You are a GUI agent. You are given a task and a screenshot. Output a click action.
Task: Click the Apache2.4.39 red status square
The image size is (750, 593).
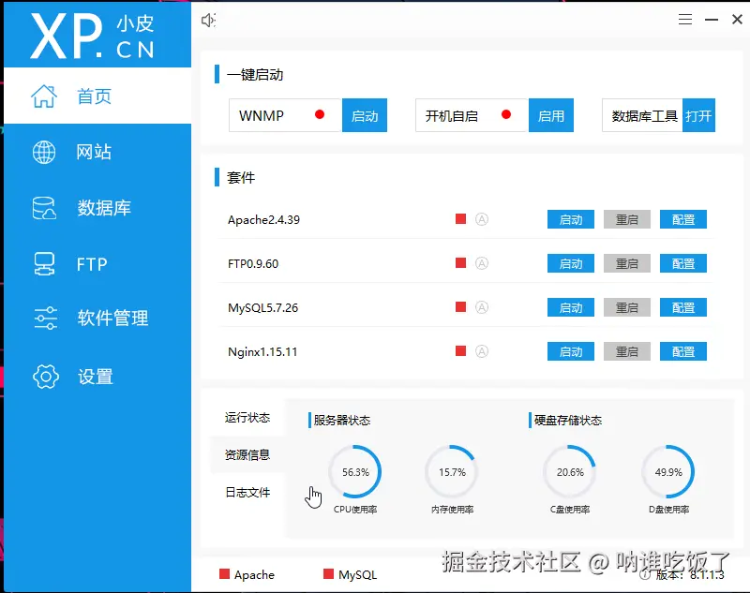click(x=460, y=219)
